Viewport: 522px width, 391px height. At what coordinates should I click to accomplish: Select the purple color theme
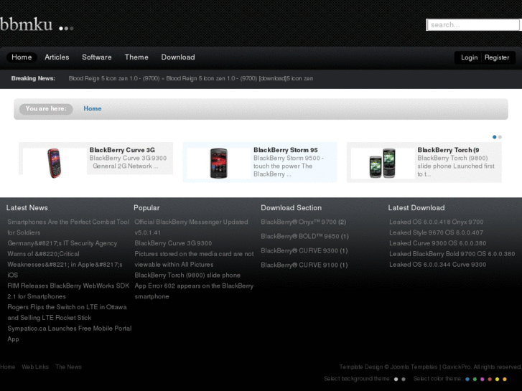tap(482, 379)
